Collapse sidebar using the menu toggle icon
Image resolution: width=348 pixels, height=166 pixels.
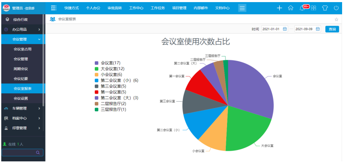[54, 8]
